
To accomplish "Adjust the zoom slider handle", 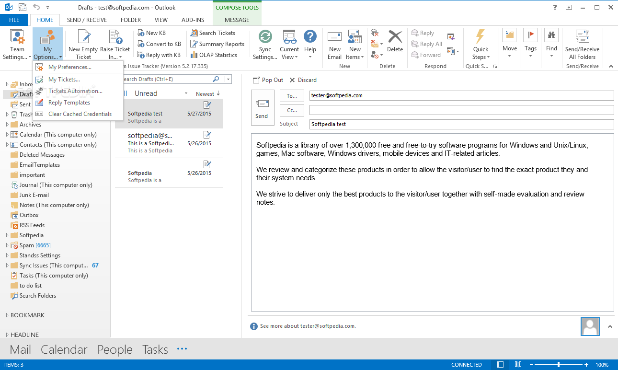I will [559, 365].
